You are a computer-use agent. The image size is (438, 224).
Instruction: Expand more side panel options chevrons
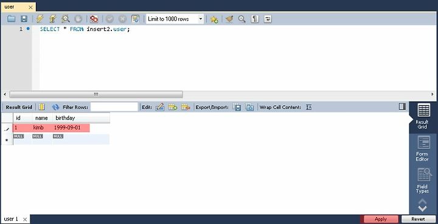pyautogui.click(x=422, y=205)
